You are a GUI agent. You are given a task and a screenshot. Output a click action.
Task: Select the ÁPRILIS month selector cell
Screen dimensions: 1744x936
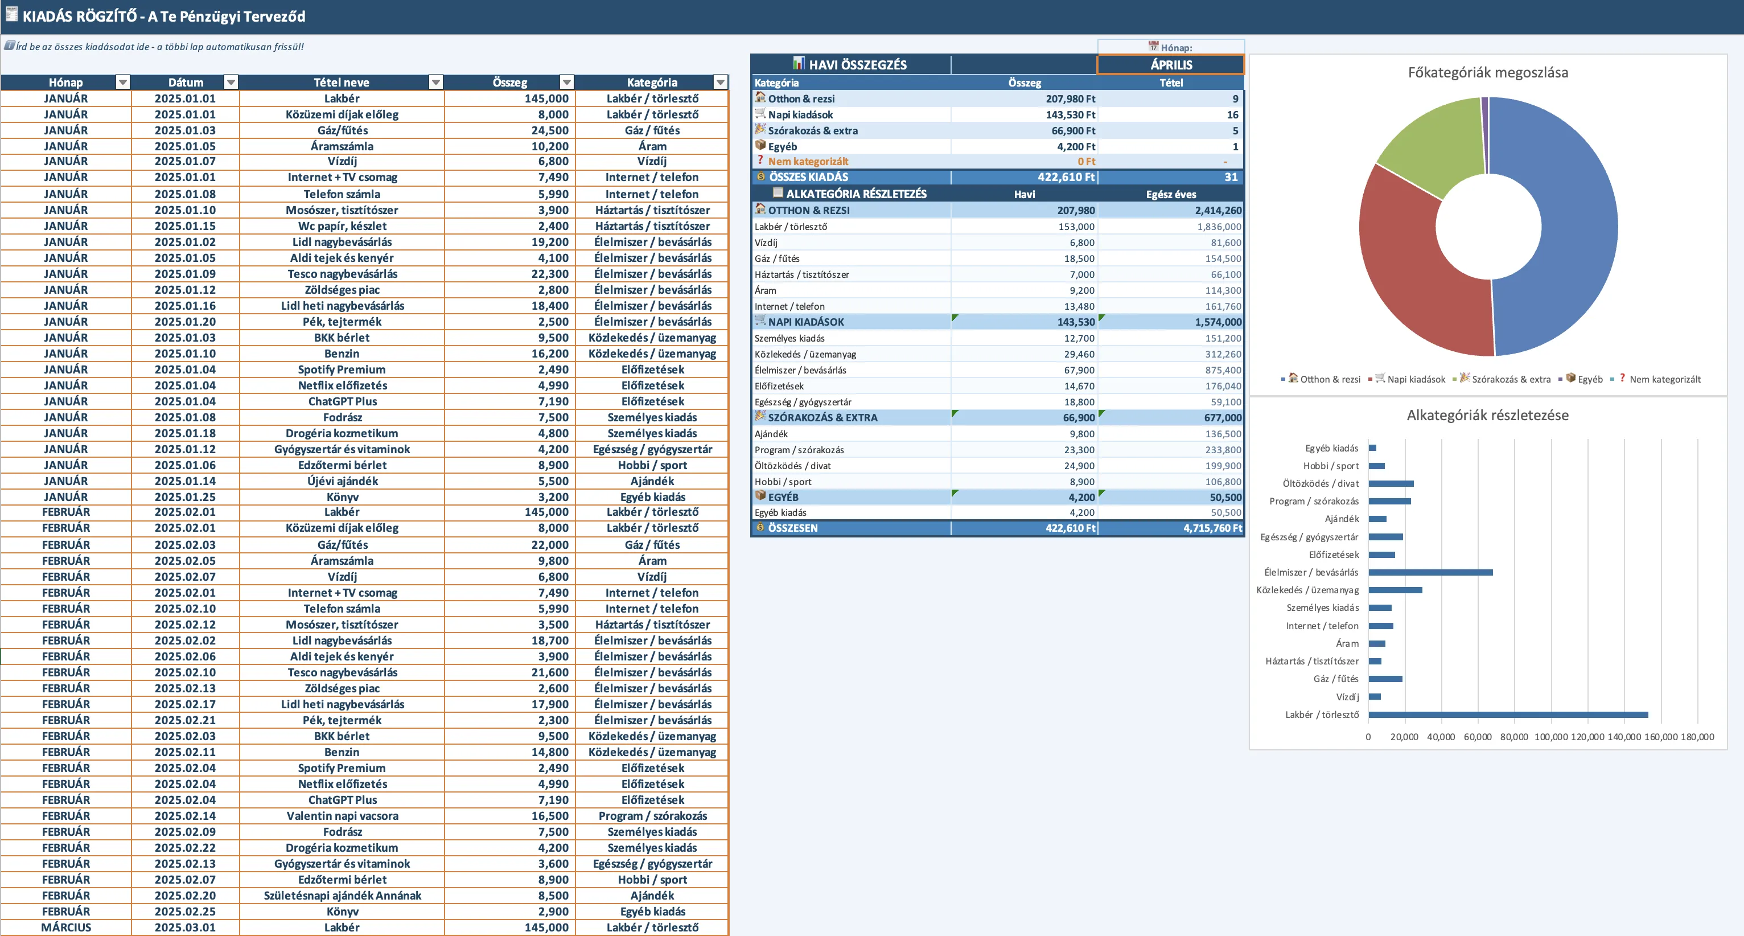point(1171,65)
